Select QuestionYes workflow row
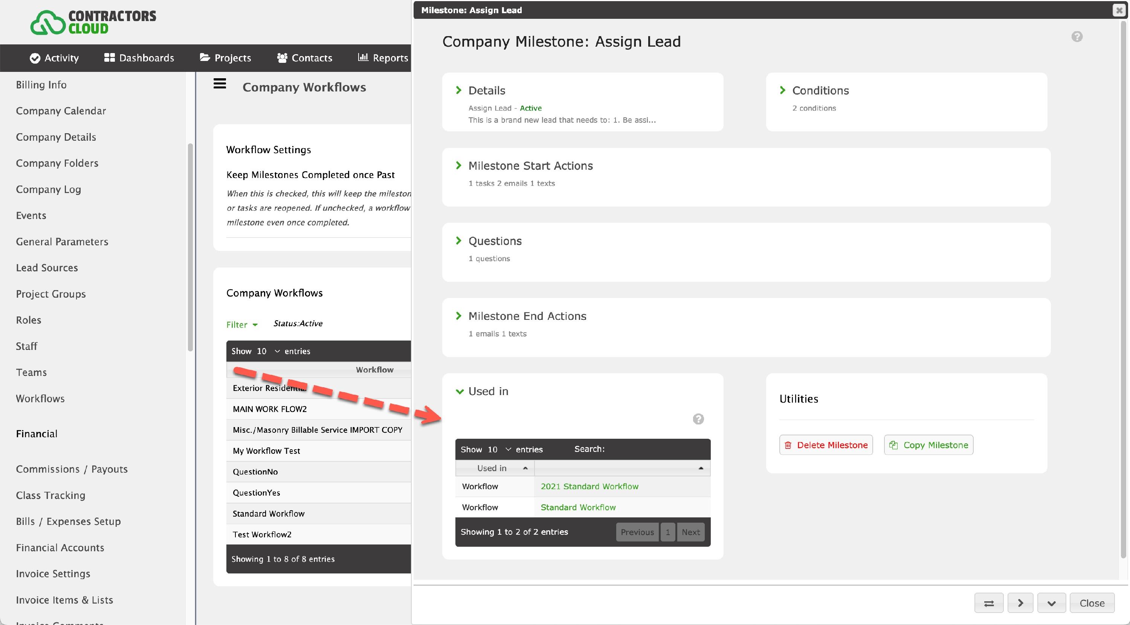Screen dimensions: 1130x625 (318, 493)
